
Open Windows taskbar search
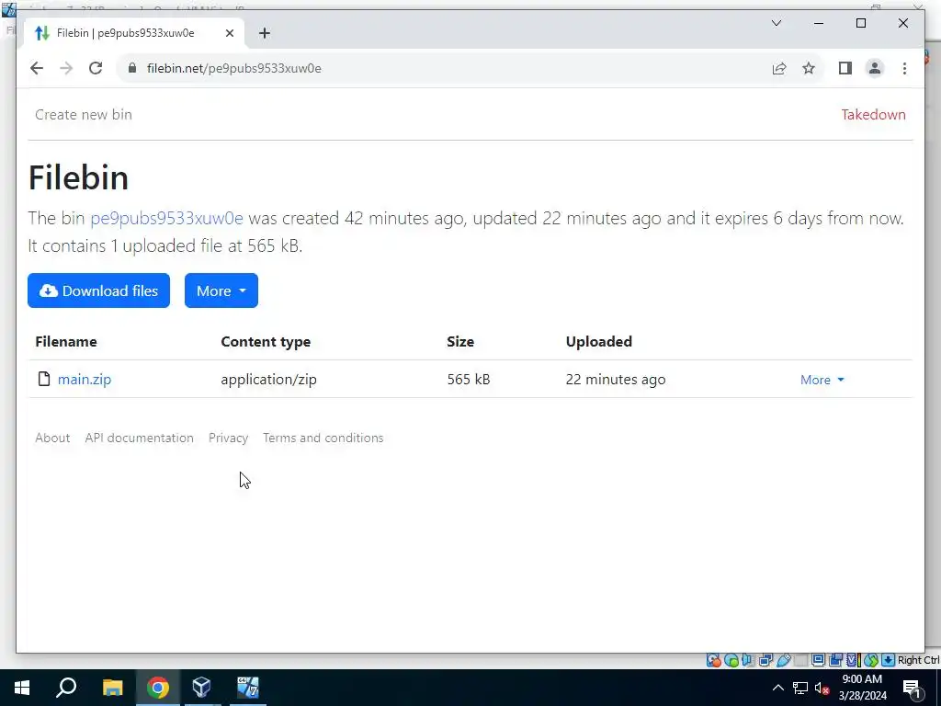(x=66, y=688)
